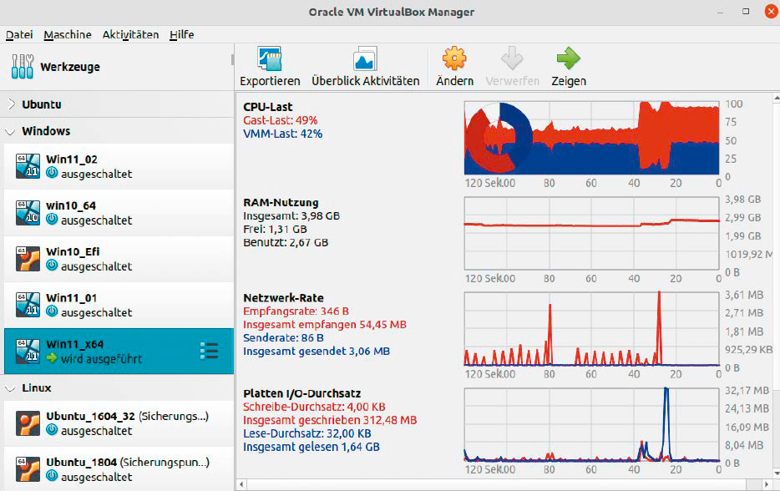Select the Win11_01 machine icon
The height and width of the screenshot is (491, 780).
coord(28,305)
